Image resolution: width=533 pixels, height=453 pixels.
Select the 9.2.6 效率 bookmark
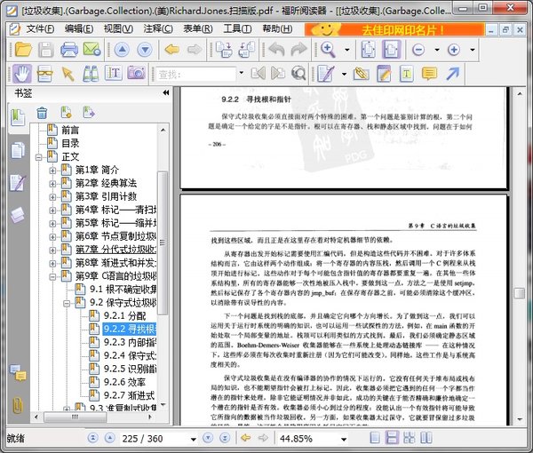point(124,382)
